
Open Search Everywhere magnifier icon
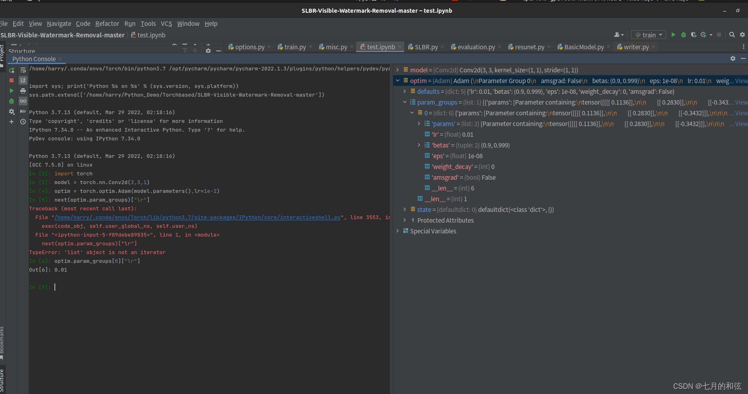(x=732, y=35)
